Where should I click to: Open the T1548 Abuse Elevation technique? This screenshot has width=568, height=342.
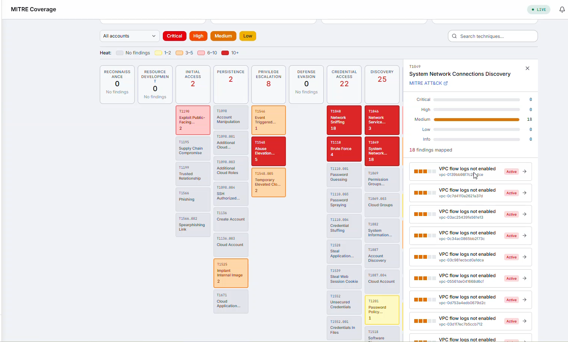(269, 151)
